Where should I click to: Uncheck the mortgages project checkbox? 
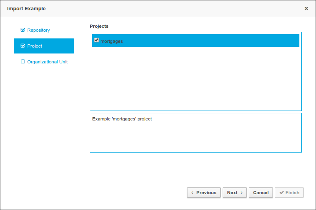point(96,40)
